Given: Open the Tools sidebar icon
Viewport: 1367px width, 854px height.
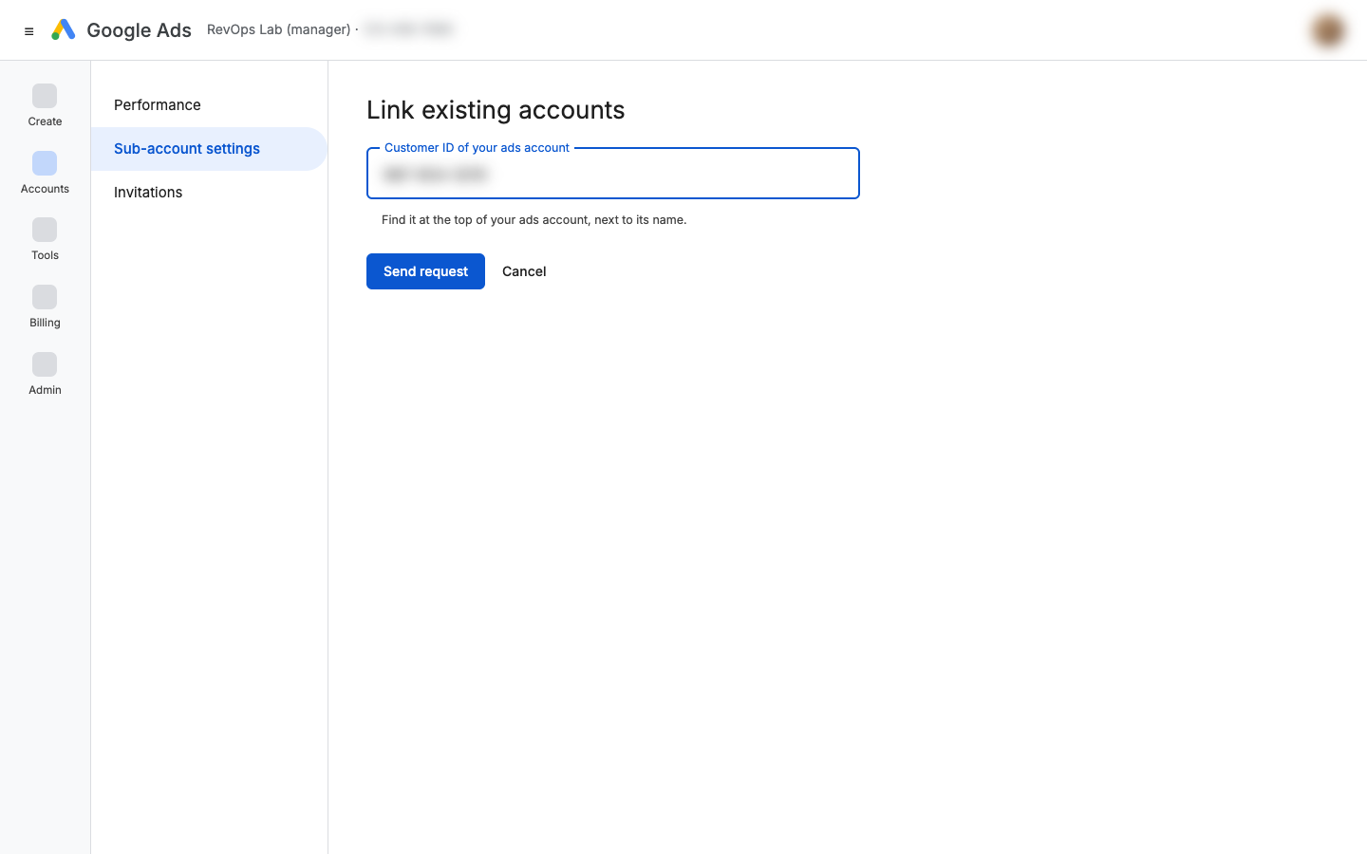Looking at the screenshot, I should coord(45,230).
